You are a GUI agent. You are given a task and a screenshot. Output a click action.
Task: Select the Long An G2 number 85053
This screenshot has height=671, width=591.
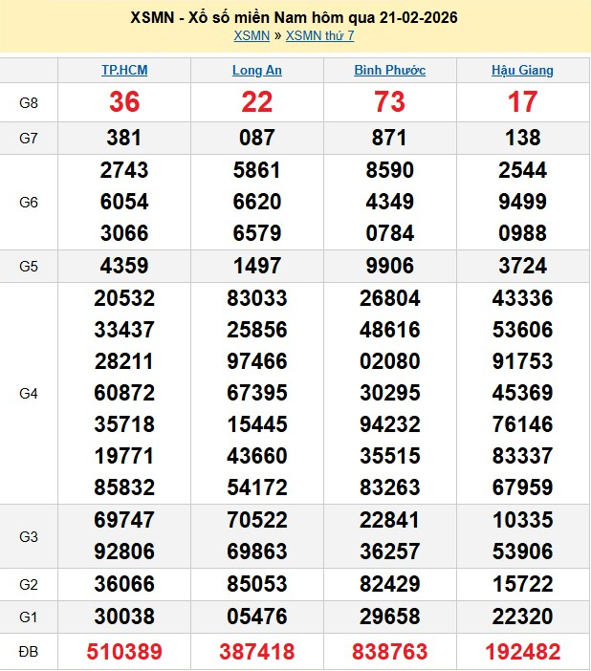point(257,585)
